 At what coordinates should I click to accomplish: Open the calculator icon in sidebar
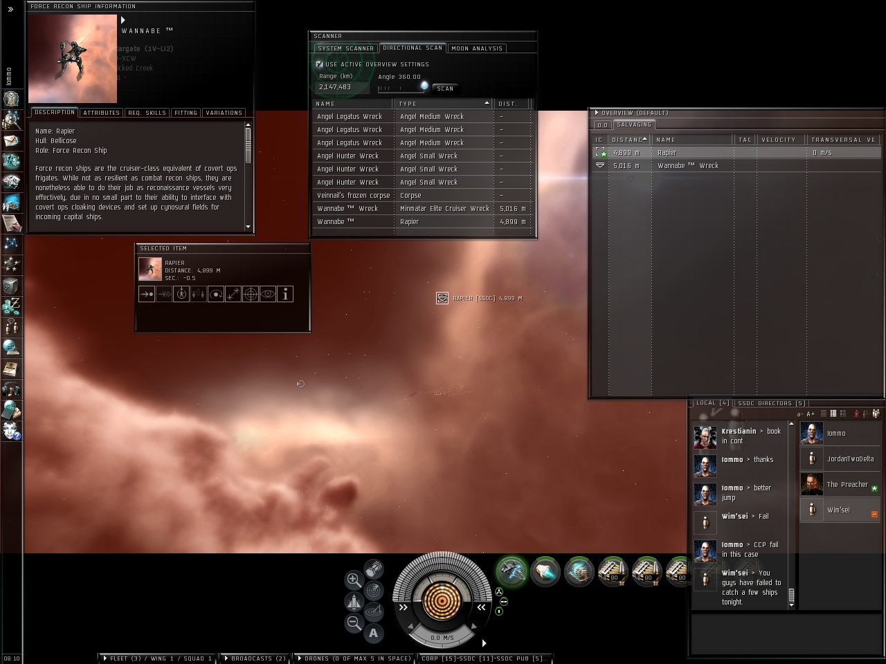[x=11, y=409]
